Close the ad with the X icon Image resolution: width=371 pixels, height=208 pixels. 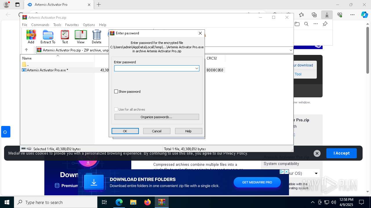point(286,172)
